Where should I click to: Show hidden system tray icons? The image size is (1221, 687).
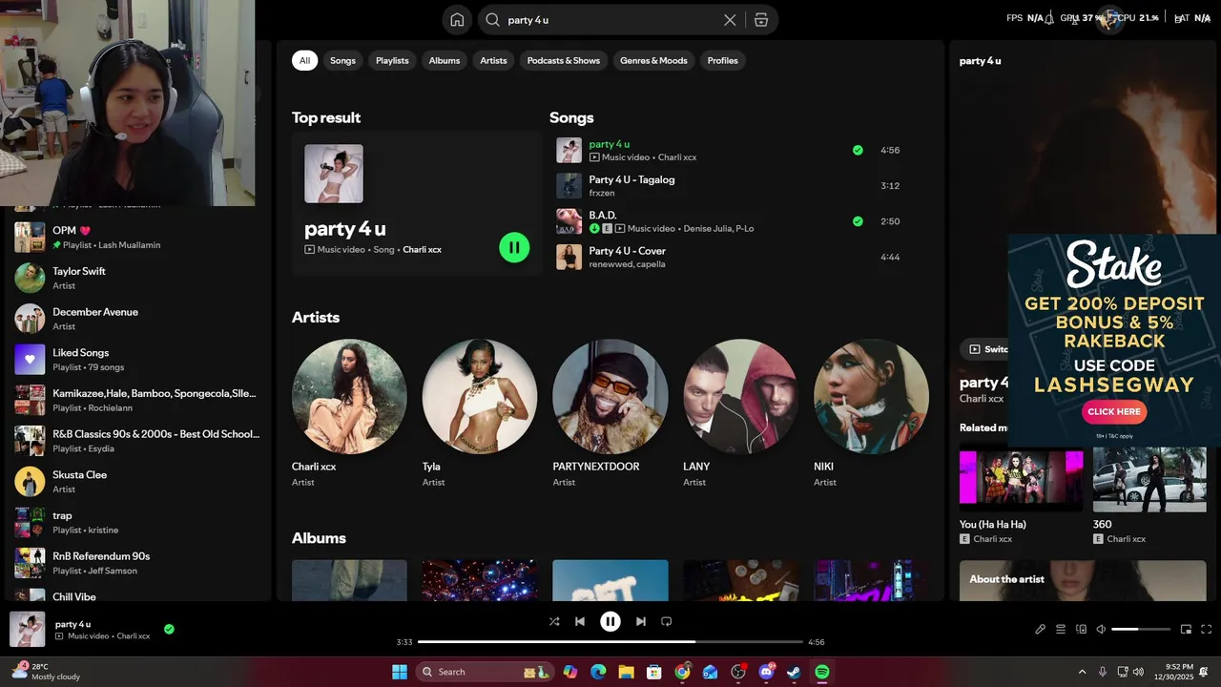1082,672
